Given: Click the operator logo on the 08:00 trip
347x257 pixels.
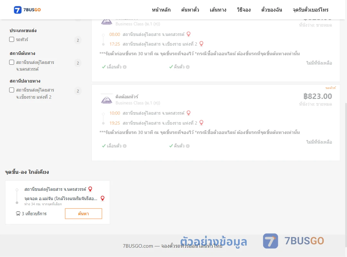Looking at the screenshot, I should coord(107,22).
